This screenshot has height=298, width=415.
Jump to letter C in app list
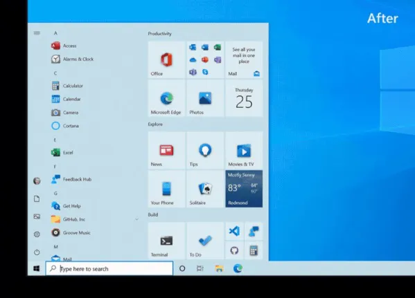(x=55, y=73)
